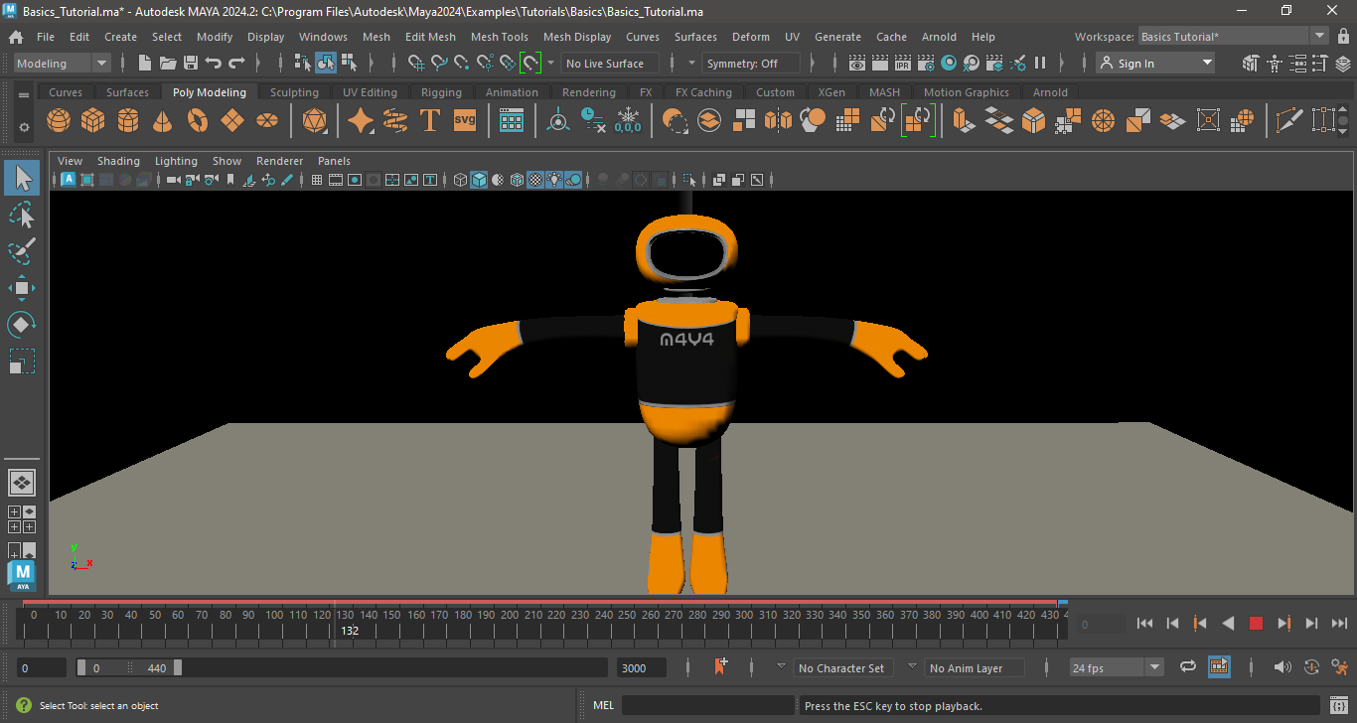The height and width of the screenshot is (723, 1357).
Task: Select the Scale tool in the toolbox
Action: pos(21,361)
